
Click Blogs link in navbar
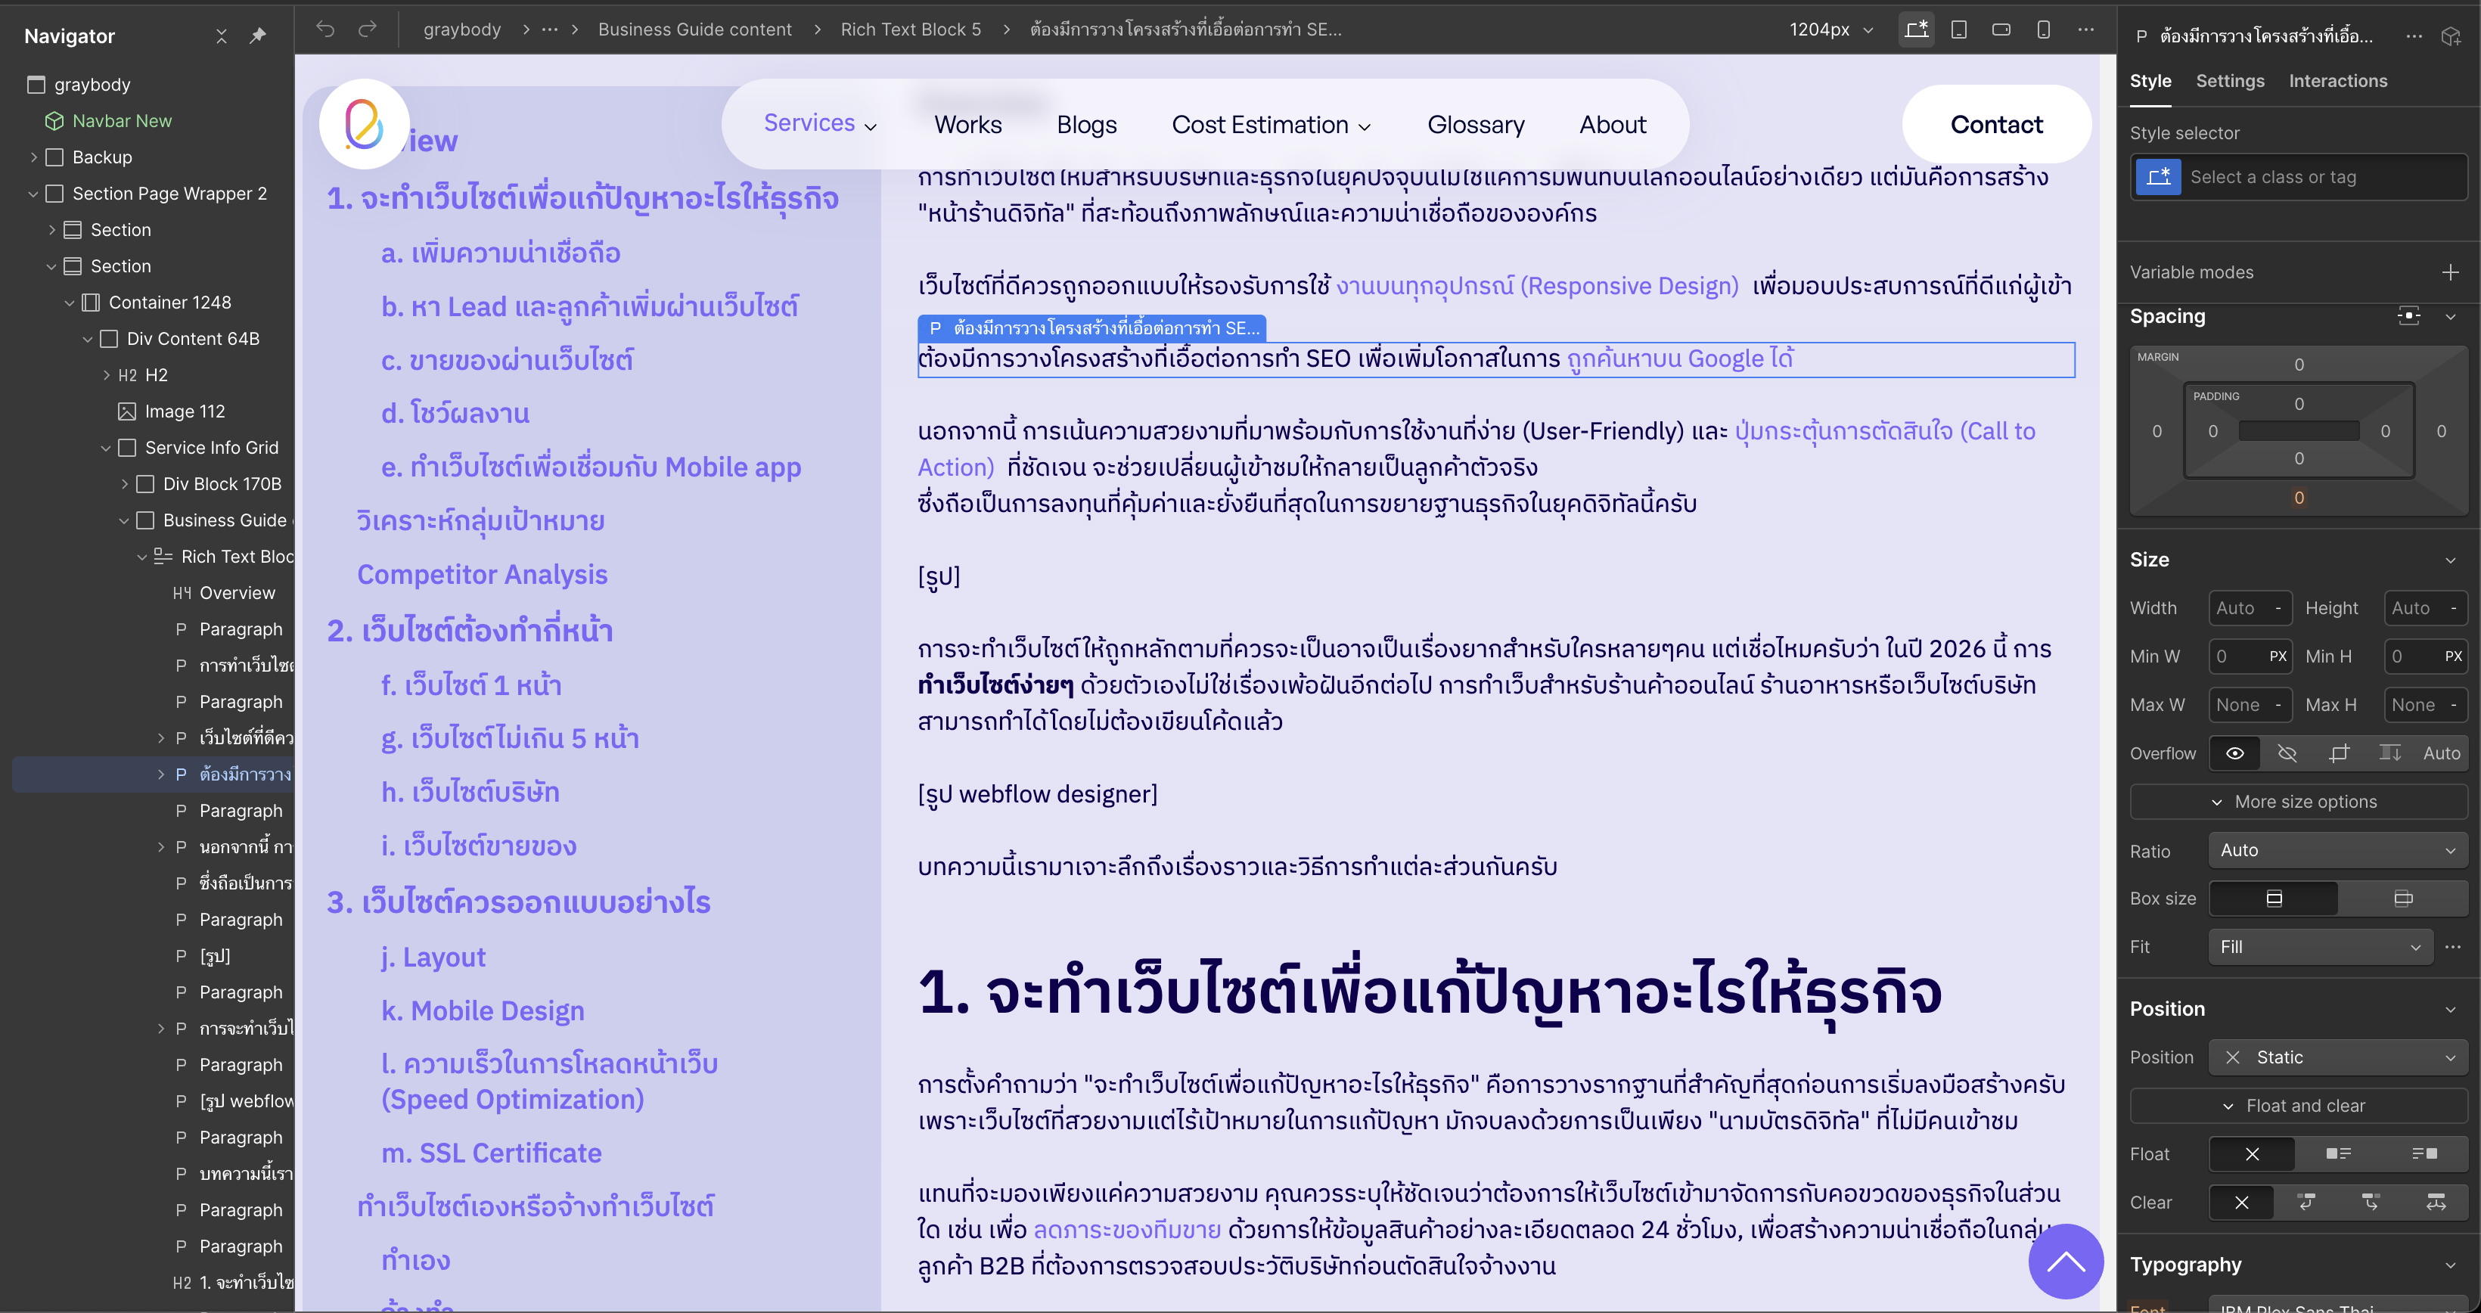[1086, 126]
